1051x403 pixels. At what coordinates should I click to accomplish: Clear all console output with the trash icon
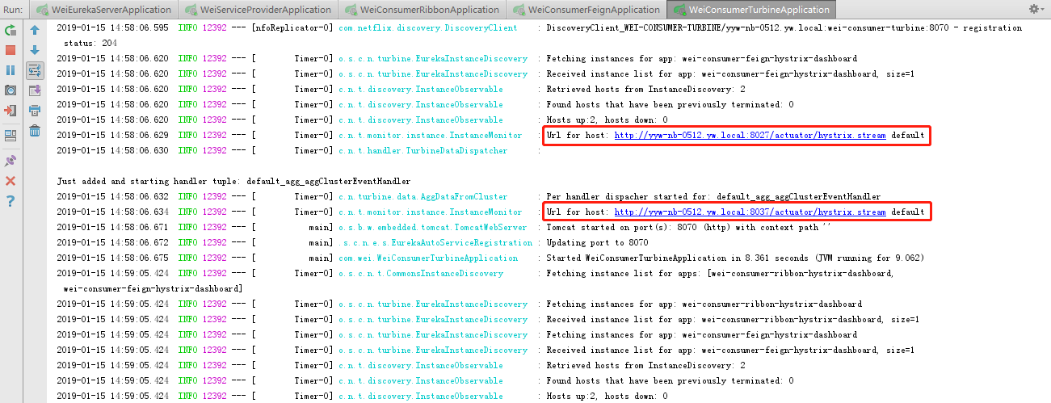coord(35,130)
